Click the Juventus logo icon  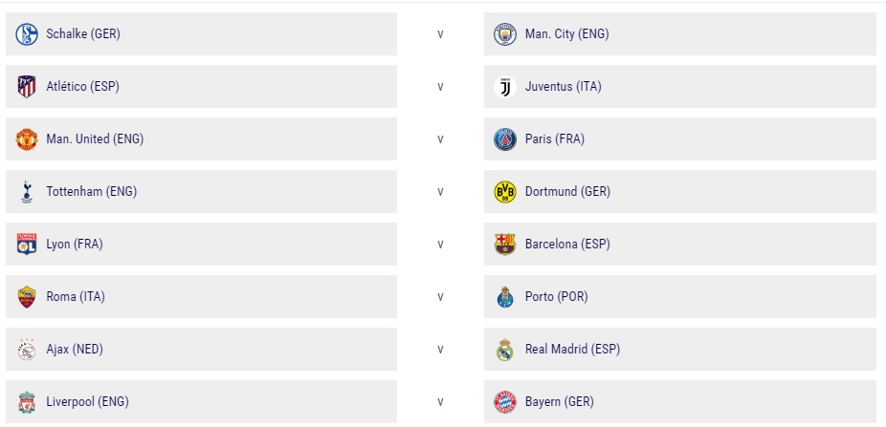(x=504, y=87)
